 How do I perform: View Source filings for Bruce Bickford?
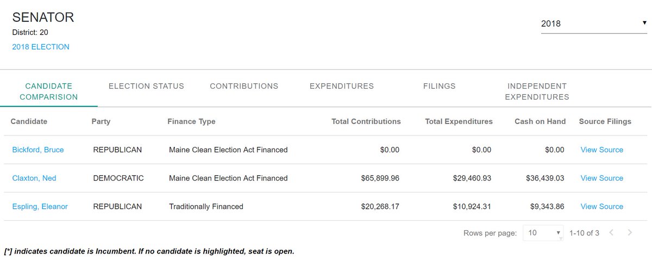pyautogui.click(x=601, y=150)
